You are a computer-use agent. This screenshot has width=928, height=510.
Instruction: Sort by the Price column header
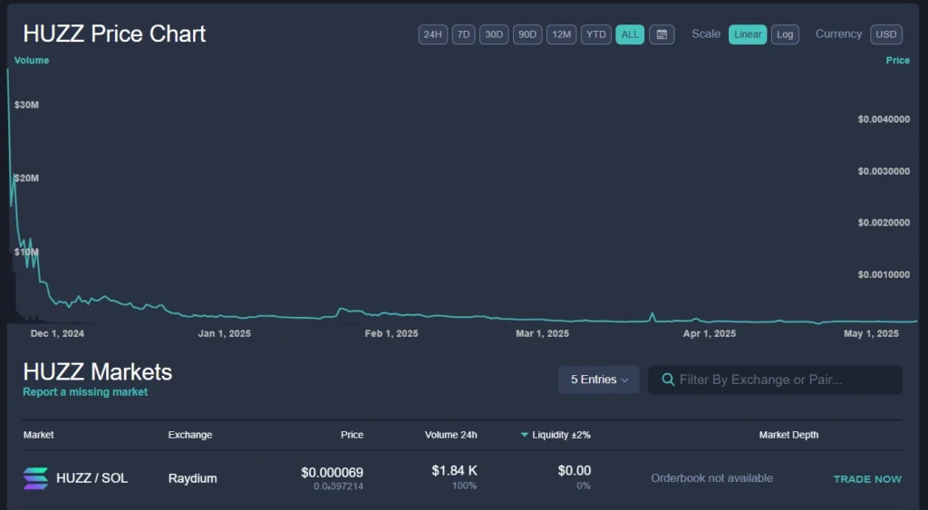[x=353, y=435]
